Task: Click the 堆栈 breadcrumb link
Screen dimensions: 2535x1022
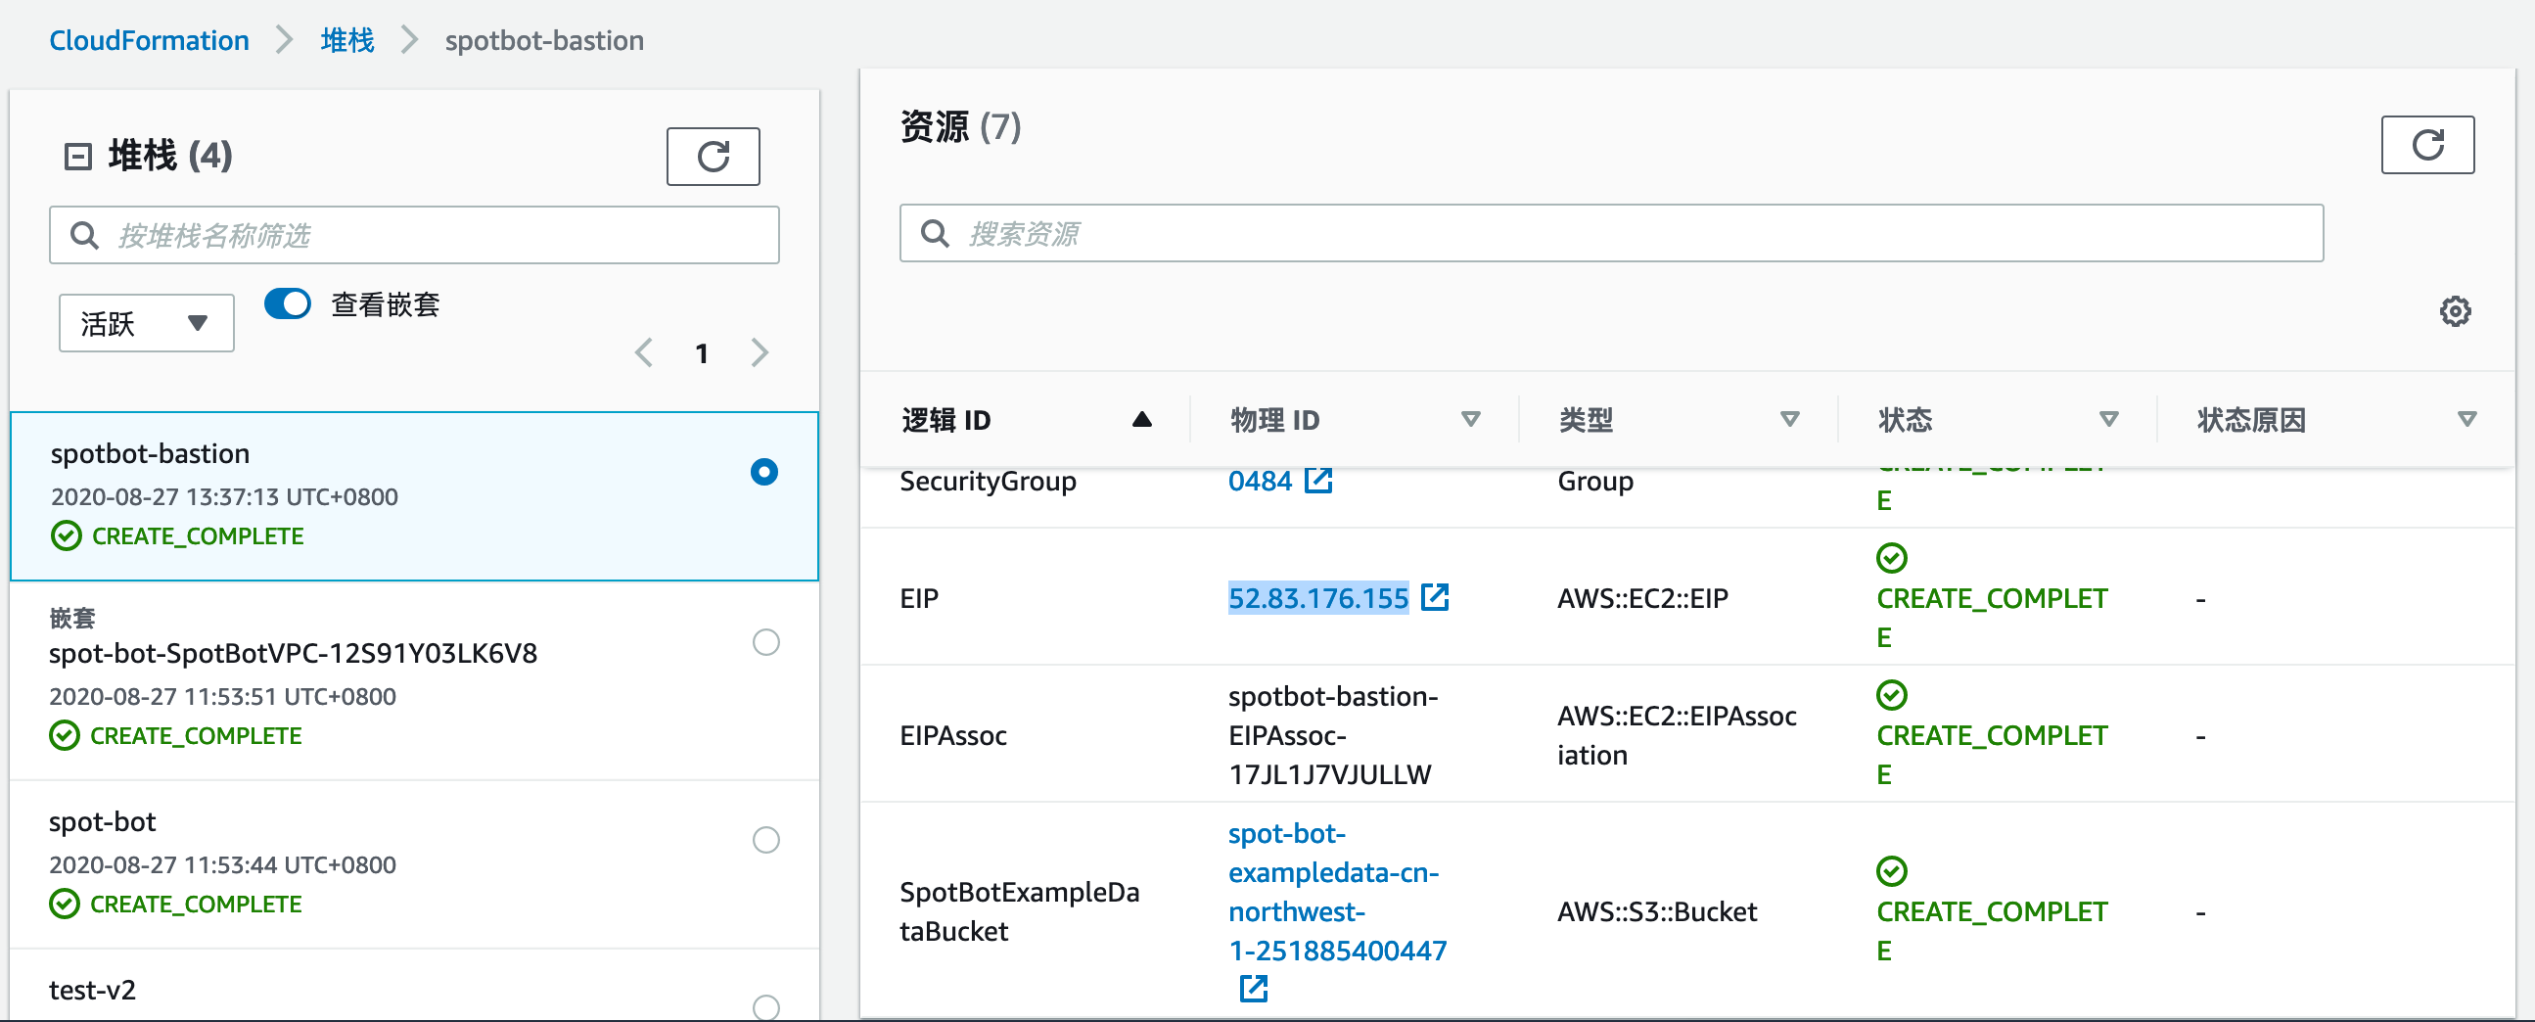Action: (347, 40)
